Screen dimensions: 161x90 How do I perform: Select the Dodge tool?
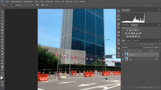[2, 54]
